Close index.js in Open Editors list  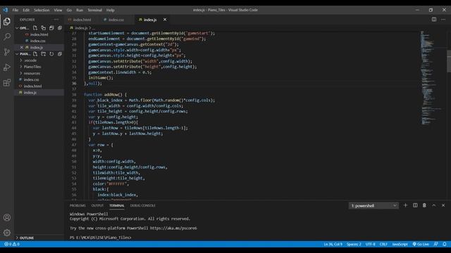click(x=22, y=47)
